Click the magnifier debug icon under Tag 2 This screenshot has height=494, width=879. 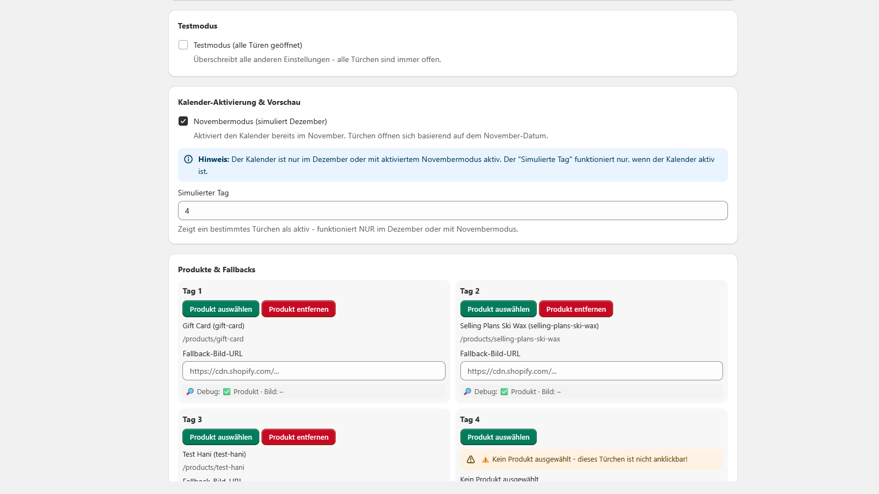pyautogui.click(x=468, y=391)
